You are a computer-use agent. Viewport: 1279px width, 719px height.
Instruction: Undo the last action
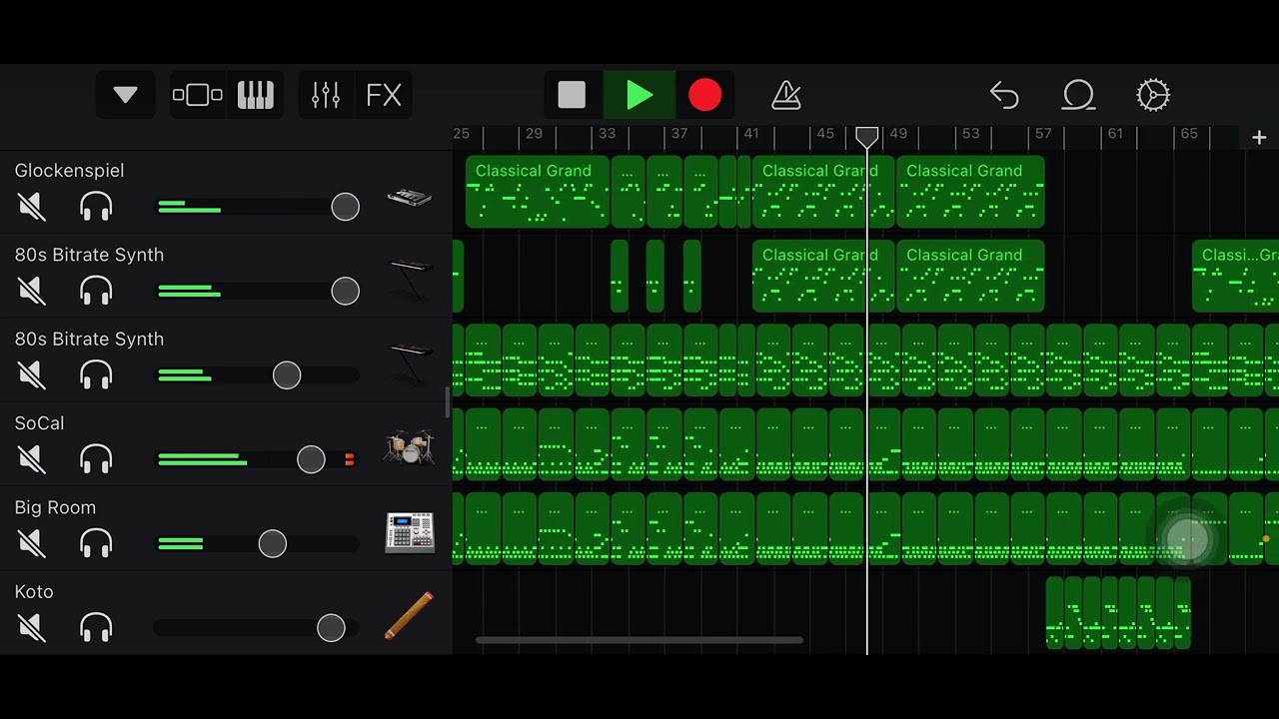point(1004,95)
